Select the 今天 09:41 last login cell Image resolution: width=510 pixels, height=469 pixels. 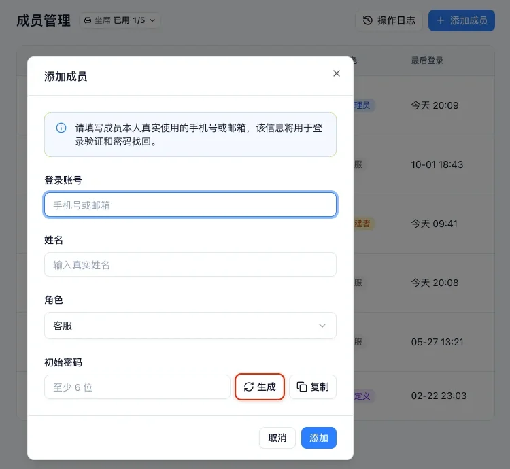click(435, 224)
